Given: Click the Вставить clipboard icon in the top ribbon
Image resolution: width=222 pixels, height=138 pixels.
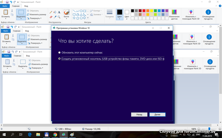Looking at the screenshot, I should coord(6,12).
